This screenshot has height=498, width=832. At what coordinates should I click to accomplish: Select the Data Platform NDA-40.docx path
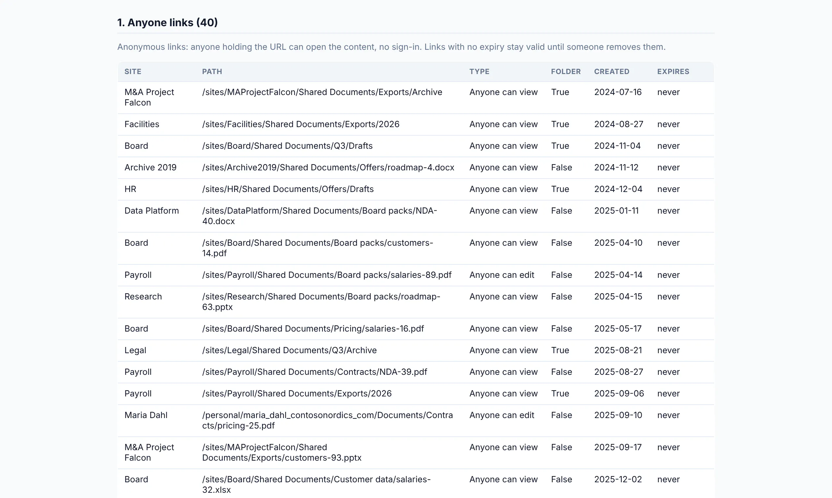click(319, 216)
